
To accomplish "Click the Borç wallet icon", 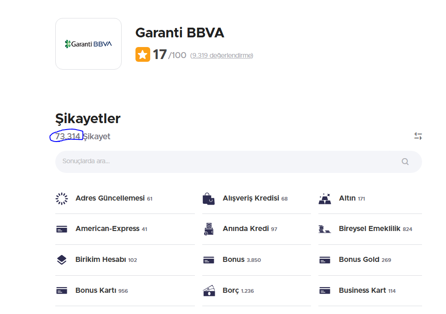I will [x=209, y=290].
